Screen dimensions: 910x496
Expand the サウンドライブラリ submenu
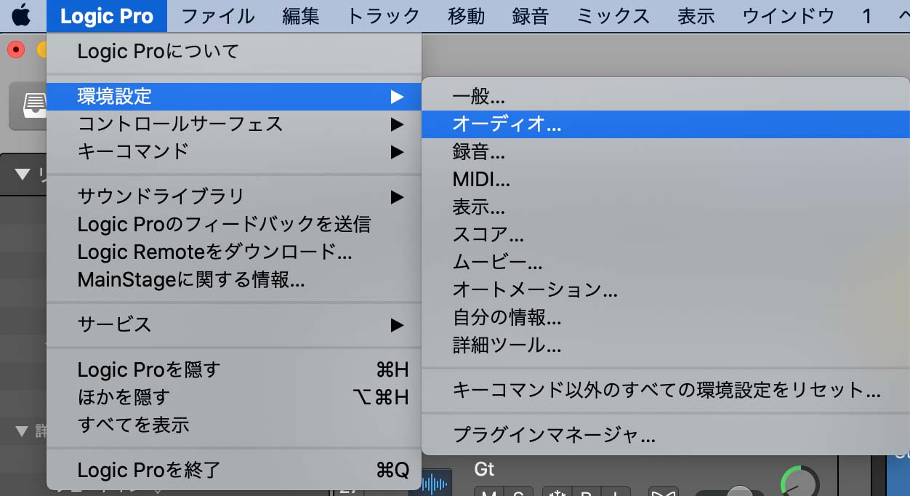click(234, 196)
